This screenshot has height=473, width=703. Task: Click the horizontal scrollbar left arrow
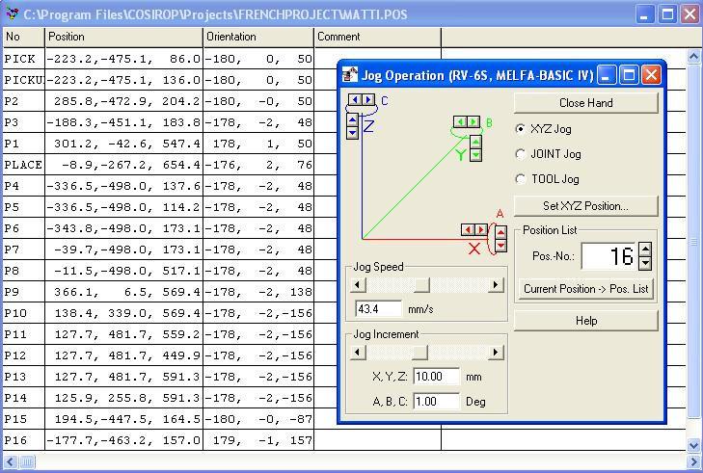(x=11, y=461)
